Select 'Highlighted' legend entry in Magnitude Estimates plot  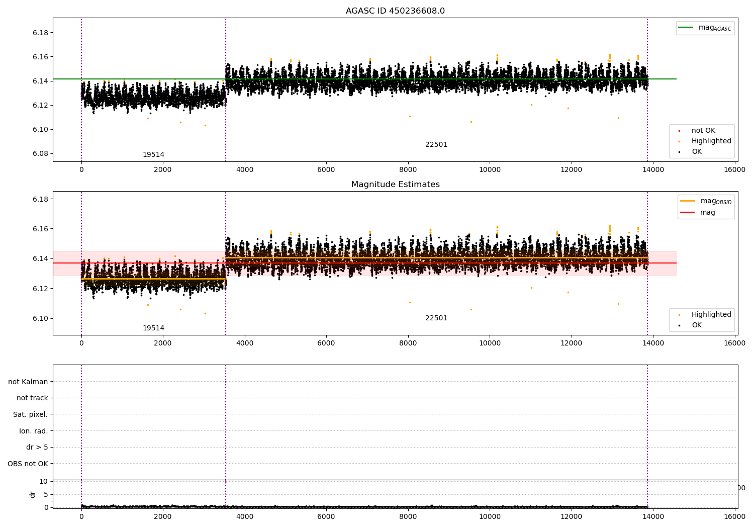click(705, 315)
